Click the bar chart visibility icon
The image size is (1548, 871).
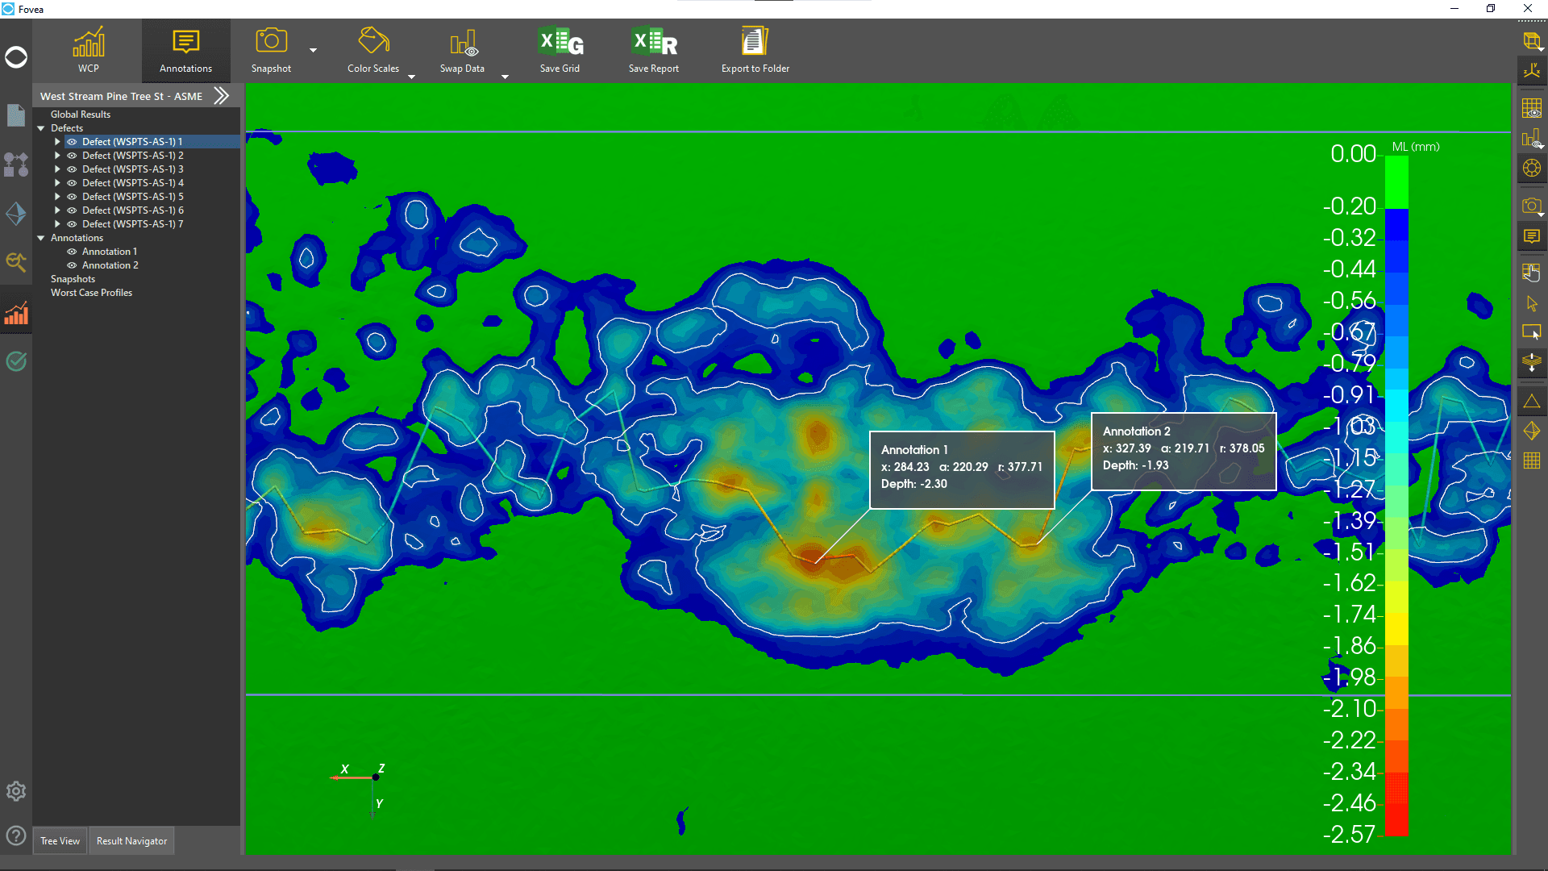[1532, 138]
